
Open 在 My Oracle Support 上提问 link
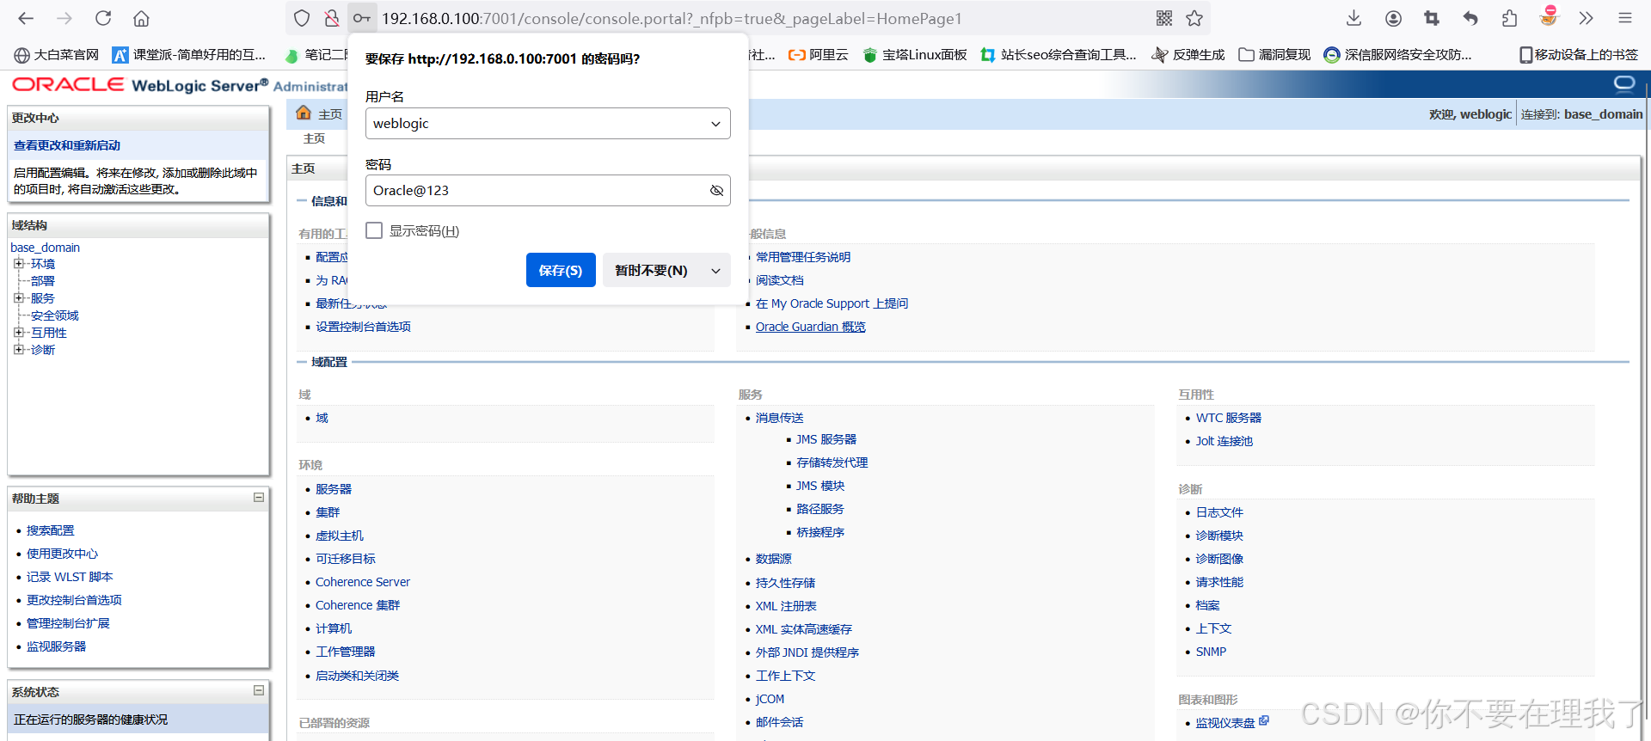832,303
